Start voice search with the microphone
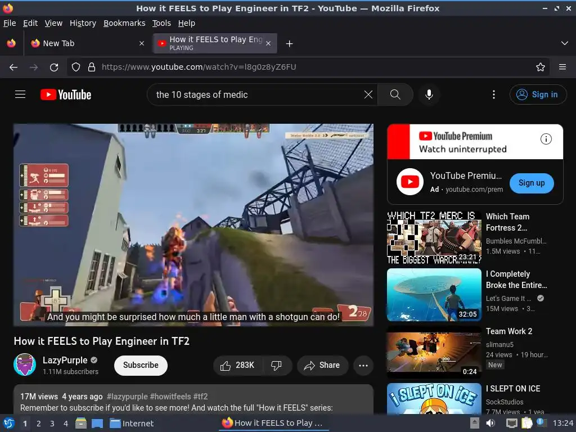 [429, 94]
